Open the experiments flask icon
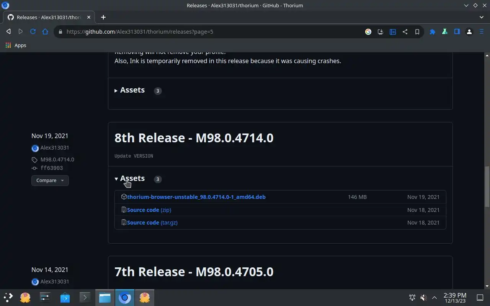 (445, 32)
